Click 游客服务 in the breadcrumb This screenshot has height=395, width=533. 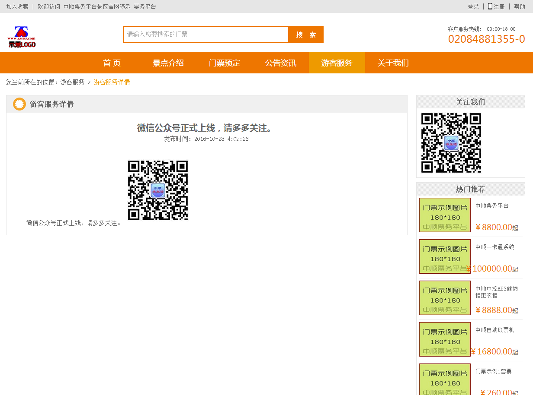[73, 82]
